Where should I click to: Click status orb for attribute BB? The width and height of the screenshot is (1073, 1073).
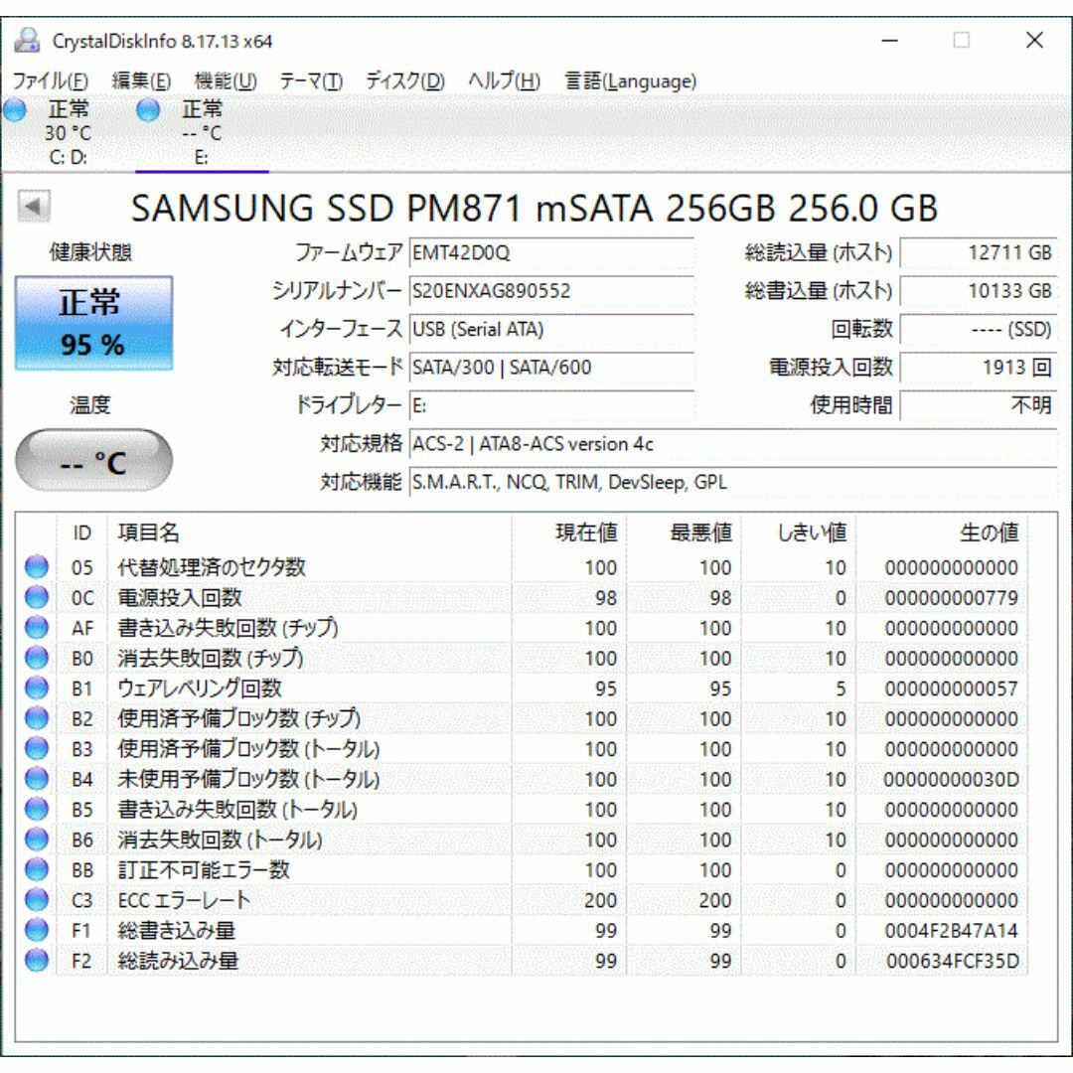pos(37,869)
